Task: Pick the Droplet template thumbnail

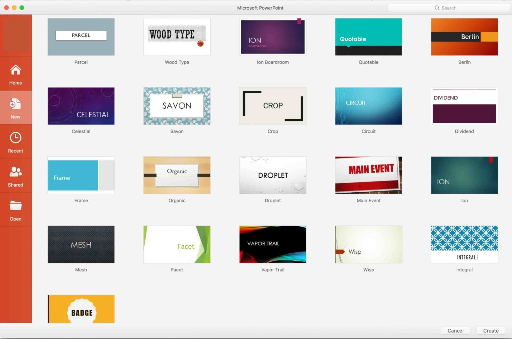Action: pyautogui.click(x=273, y=175)
